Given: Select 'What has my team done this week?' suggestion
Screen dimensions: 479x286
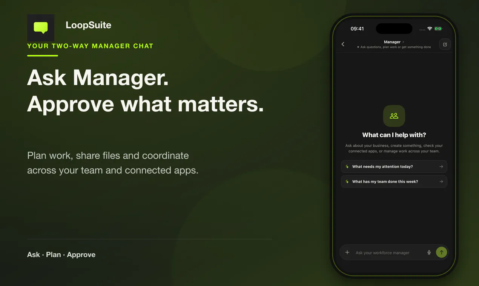Looking at the screenshot, I should tap(394, 181).
